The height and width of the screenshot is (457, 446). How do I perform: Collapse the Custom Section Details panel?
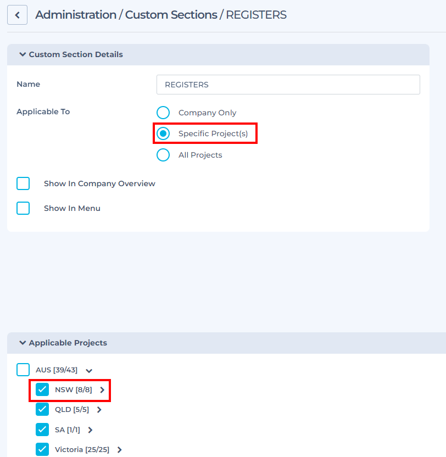tap(23, 54)
